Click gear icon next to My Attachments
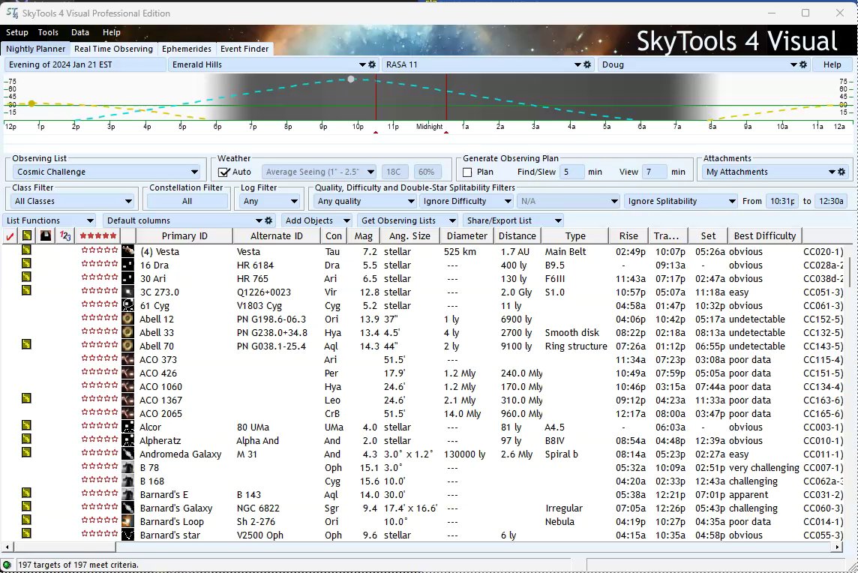 (x=841, y=172)
